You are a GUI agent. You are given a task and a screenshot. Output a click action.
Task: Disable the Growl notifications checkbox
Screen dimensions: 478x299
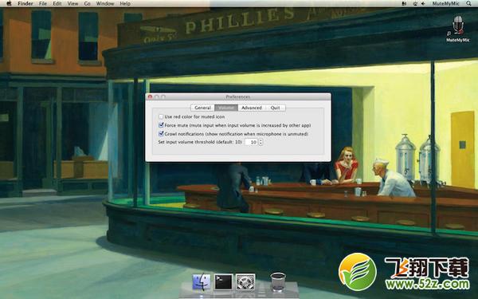pyautogui.click(x=161, y=134)
